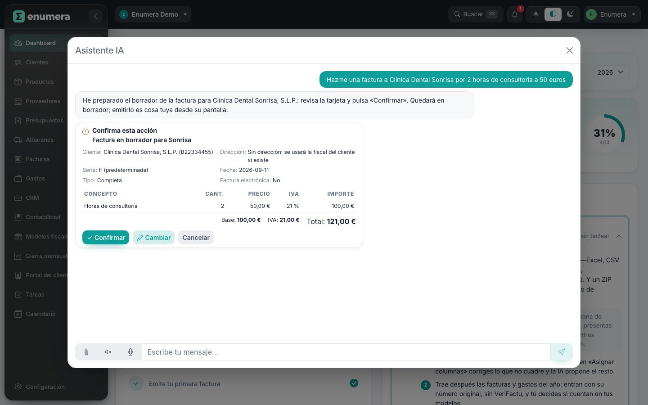Click the Cierre mensual chart icon
This screenshot has height=405, width=648.
coord(18,256)
